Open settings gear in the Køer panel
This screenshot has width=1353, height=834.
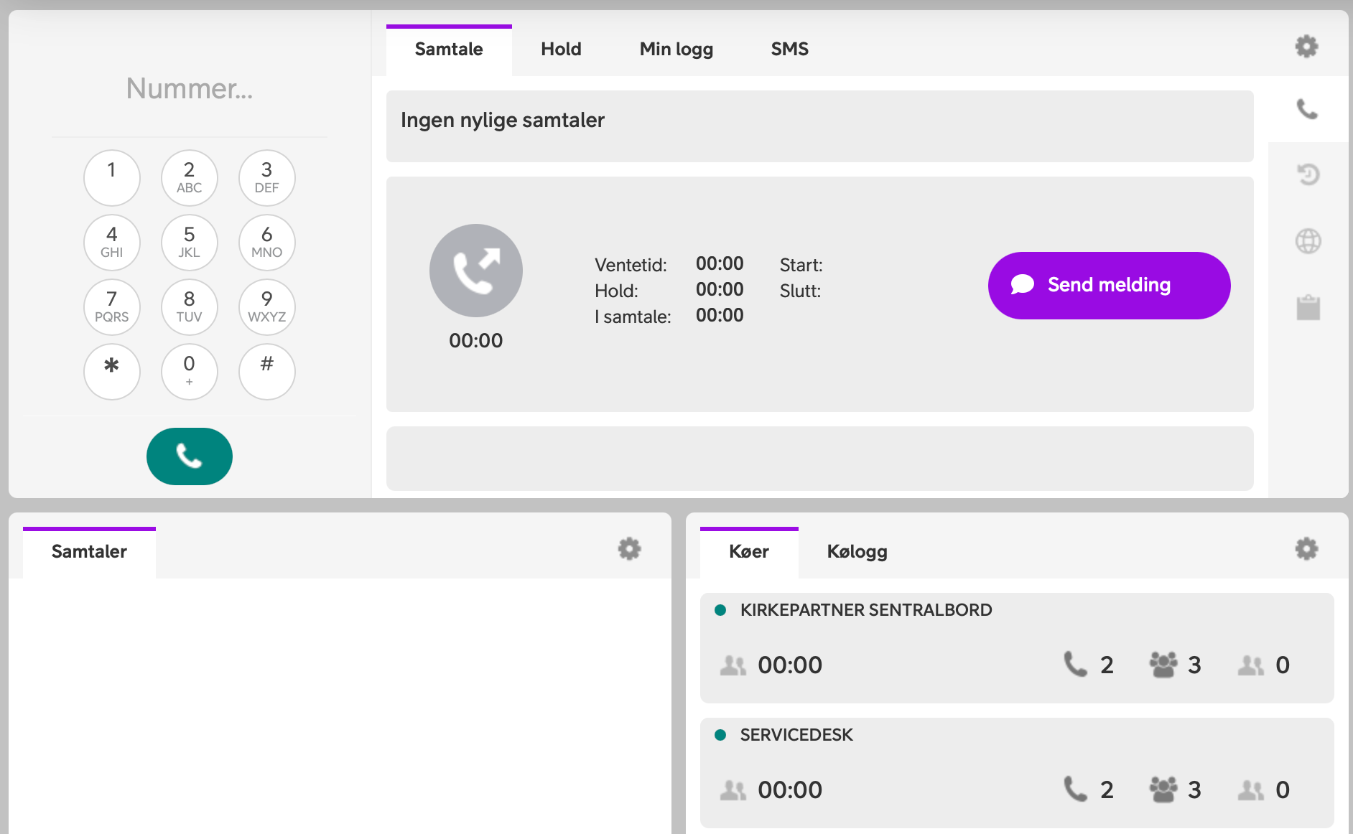[1306, 548]
